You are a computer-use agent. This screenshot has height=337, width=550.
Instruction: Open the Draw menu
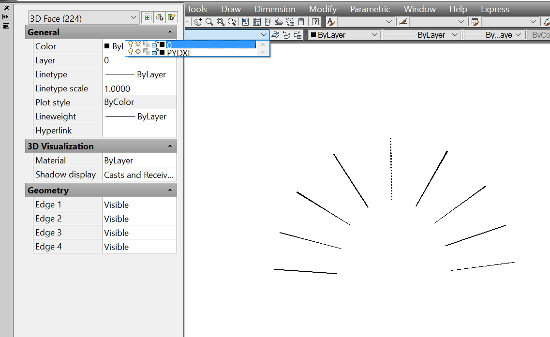pyautogui.click(x=231, y=9)
